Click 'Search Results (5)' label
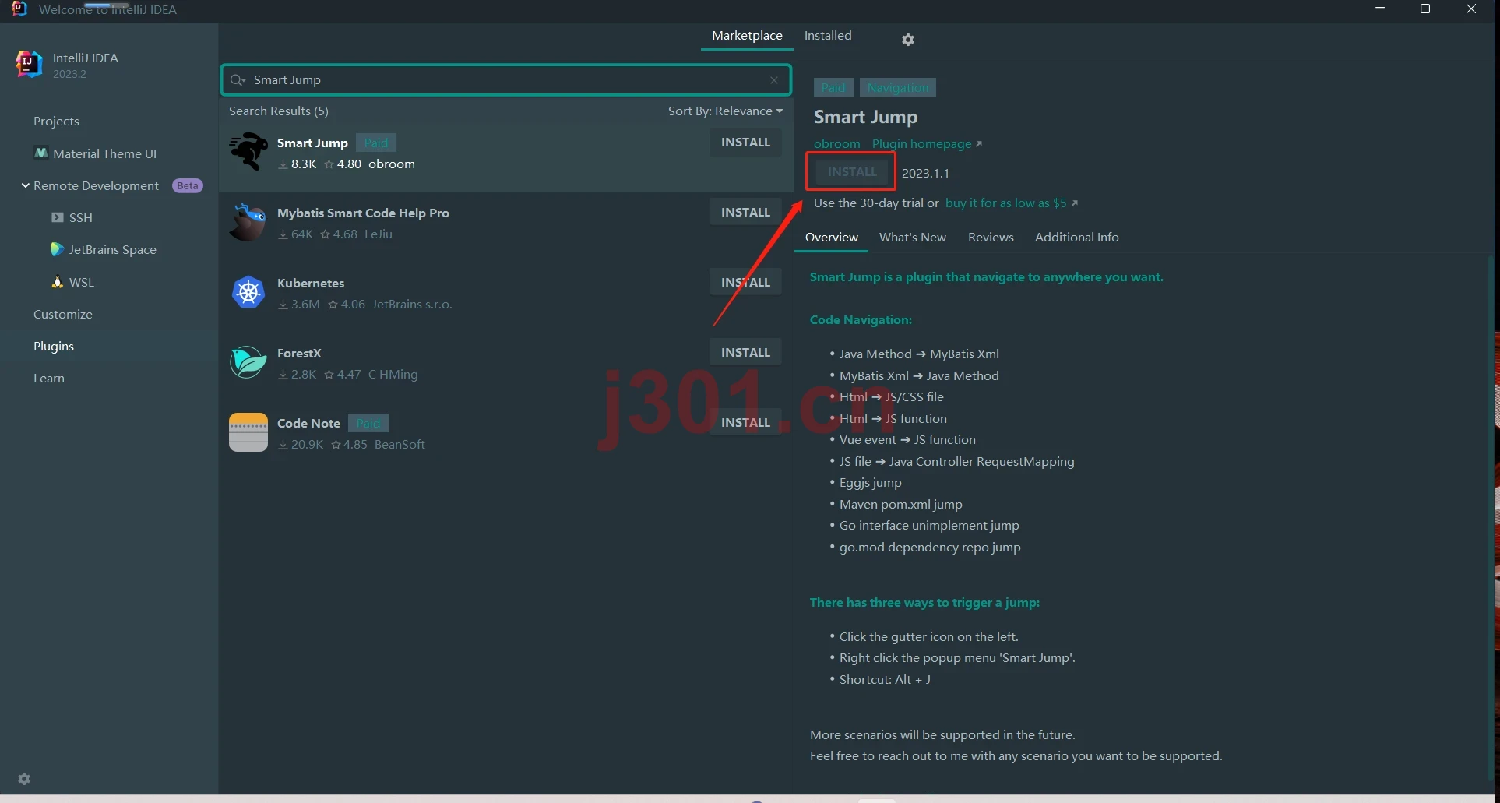The height and width of the screenshot is (803, 1500). (279, 111)
